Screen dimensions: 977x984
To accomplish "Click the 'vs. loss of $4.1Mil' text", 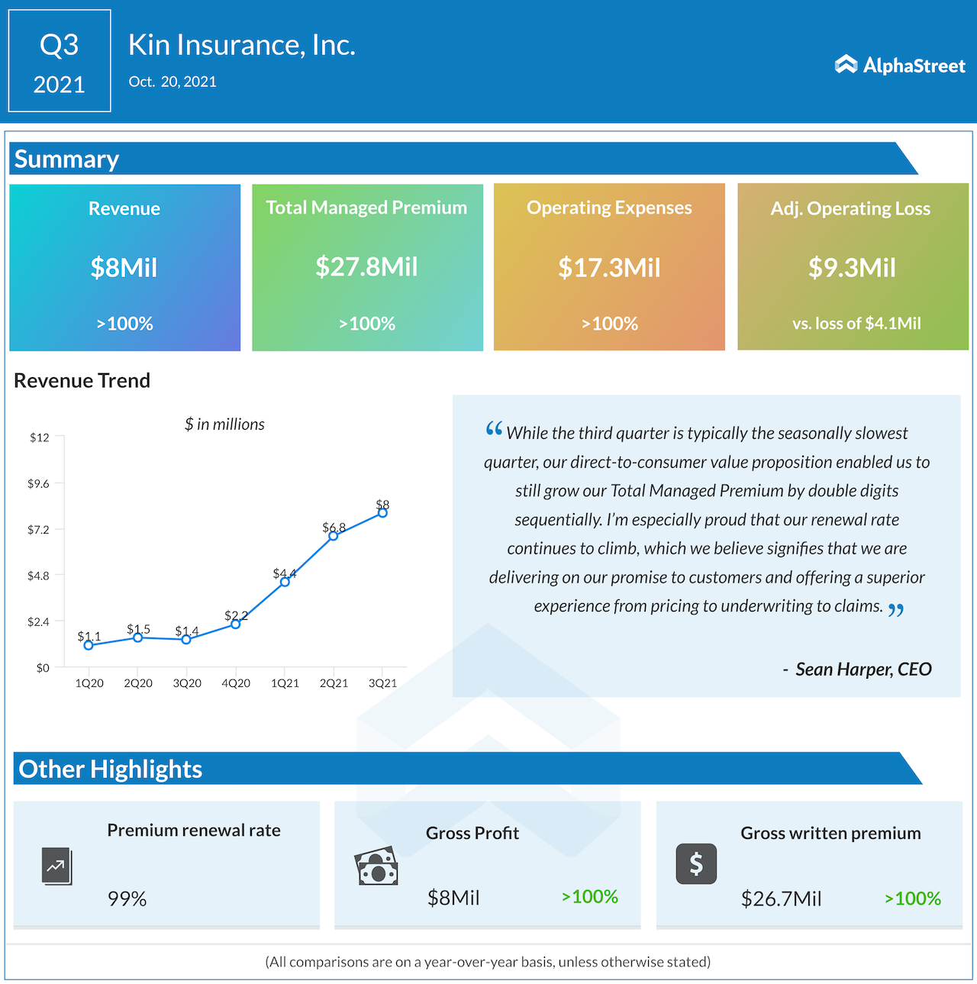I will 856,324.
